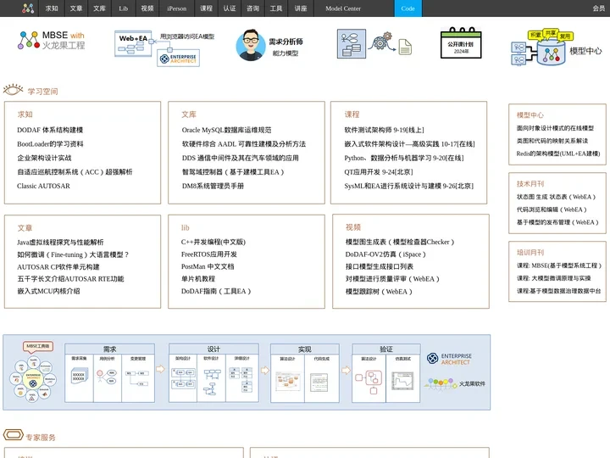Open the QT应用开发 9-24 course link

click(379, 171)
